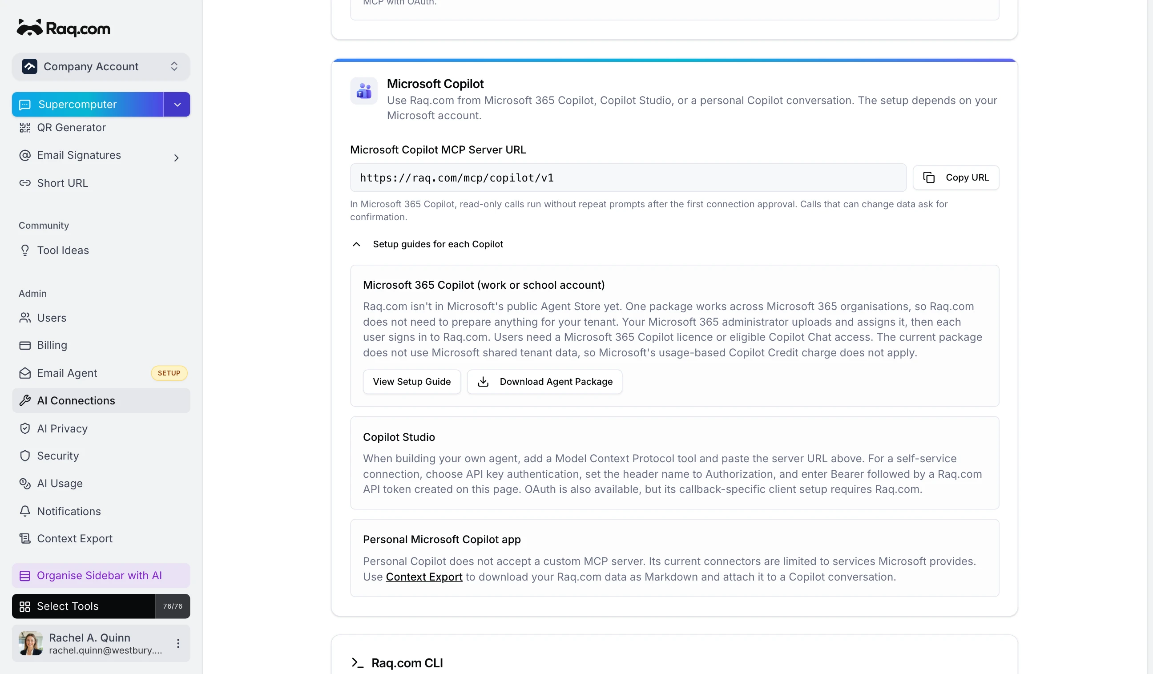
Task: Click the SETUP badge beside Email Agent
Action: point(169,373)
